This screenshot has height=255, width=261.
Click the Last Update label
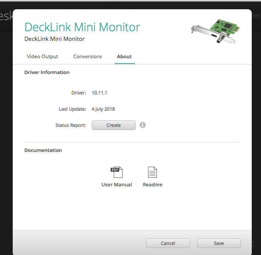coord(72,109)
